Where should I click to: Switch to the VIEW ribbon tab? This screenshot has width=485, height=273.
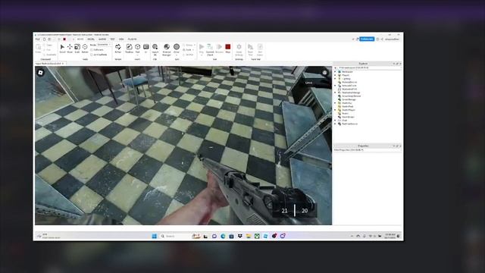point(121,39)
